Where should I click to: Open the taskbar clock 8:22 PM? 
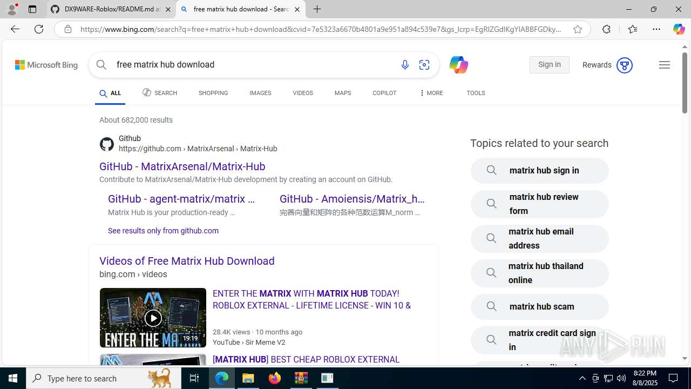point(645,378)
